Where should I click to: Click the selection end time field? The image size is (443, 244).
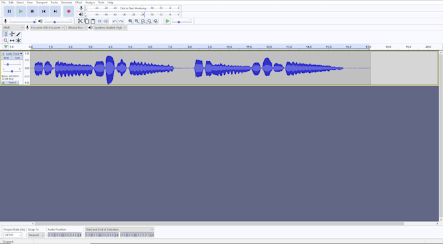coord(137,235)
